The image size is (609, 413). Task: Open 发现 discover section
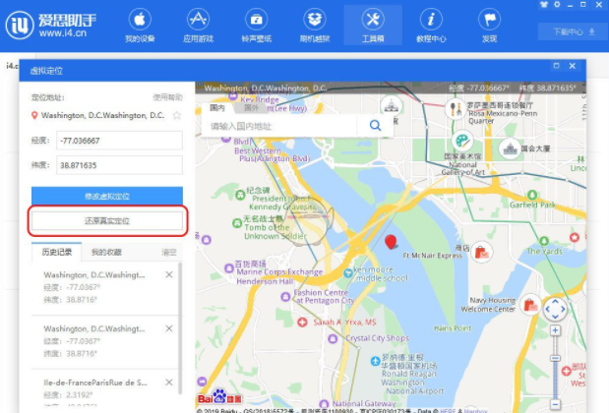click(x=489, y=26)
